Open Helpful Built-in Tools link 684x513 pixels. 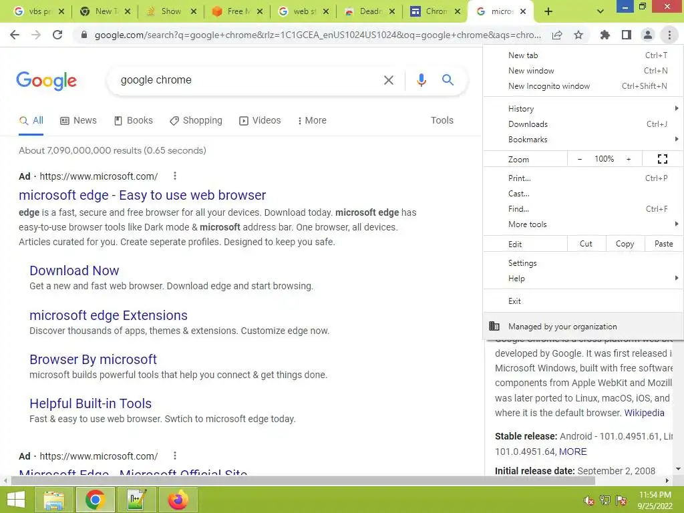[x=91, y=403]
